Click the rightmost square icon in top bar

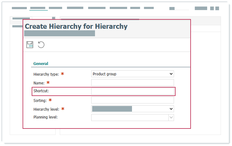coord(217,8)
